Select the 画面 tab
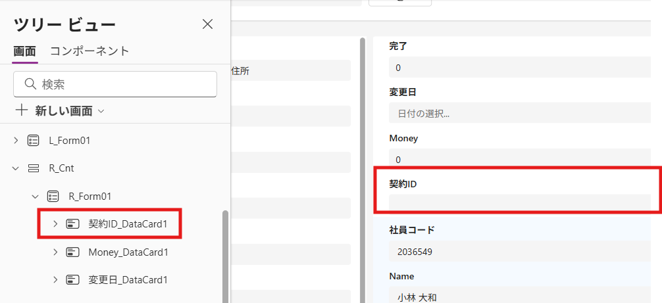Screen dimensions: 662x303 [x=24, y=51]
